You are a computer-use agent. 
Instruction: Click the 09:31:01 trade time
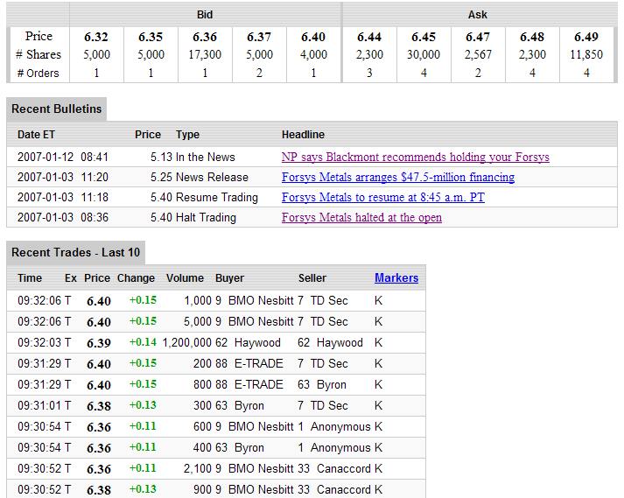point(39,405)
